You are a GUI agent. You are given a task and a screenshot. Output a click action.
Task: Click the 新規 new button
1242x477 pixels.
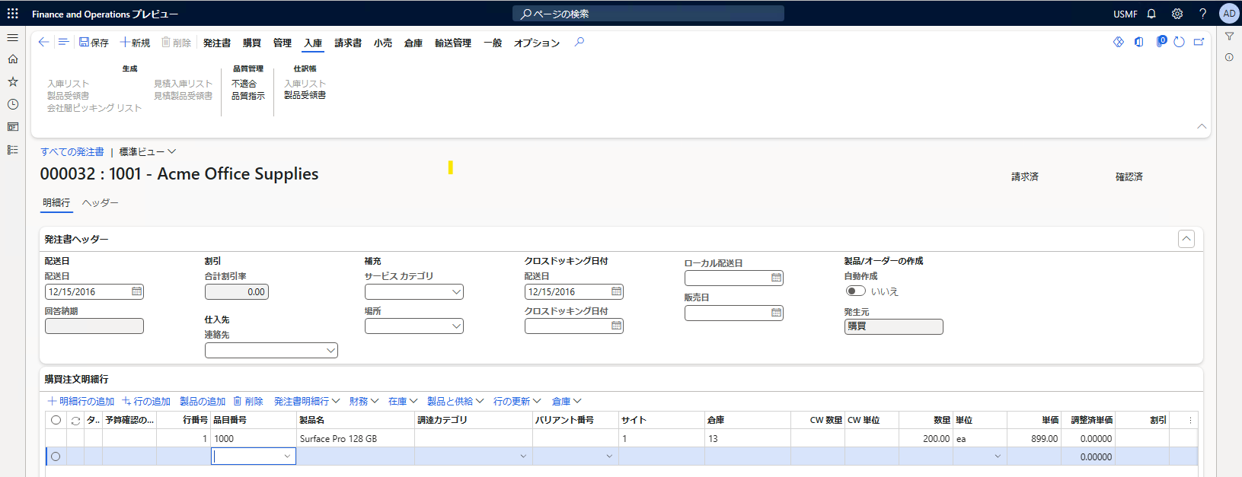(135, 43)
